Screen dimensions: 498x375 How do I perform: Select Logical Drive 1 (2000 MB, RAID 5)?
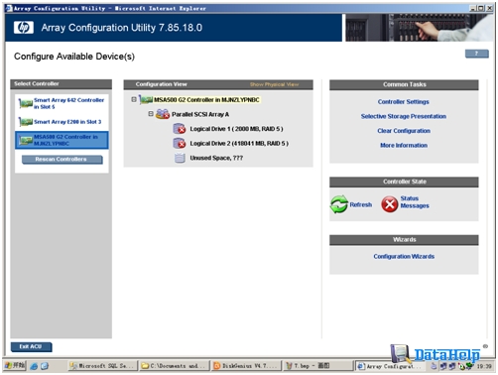236,129
